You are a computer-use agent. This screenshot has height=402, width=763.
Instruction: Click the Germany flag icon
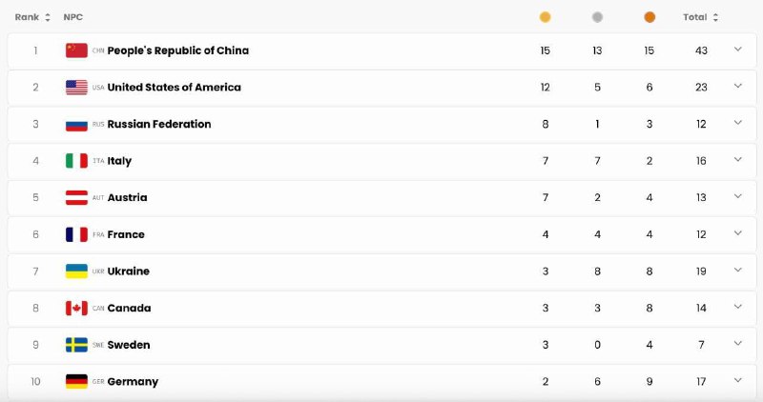click(76, 382)
